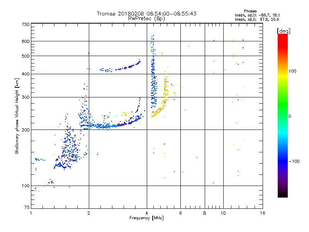
Task: Click the x-axis tick label '4'
Action: 147,213
